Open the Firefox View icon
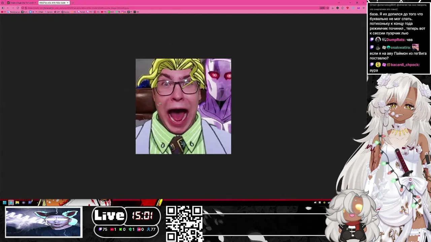 point(2,3)
